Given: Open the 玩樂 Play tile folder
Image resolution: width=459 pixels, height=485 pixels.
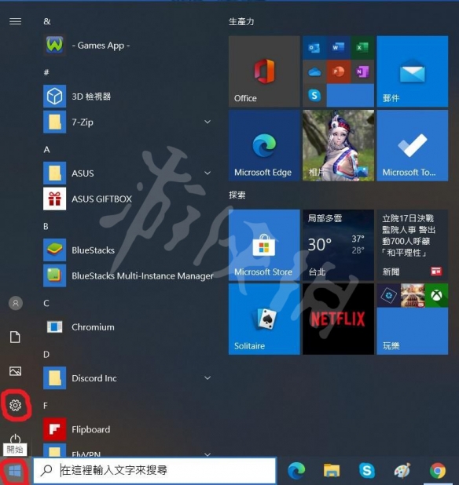Looking at the screenshot, I should (x=413, y=319).
